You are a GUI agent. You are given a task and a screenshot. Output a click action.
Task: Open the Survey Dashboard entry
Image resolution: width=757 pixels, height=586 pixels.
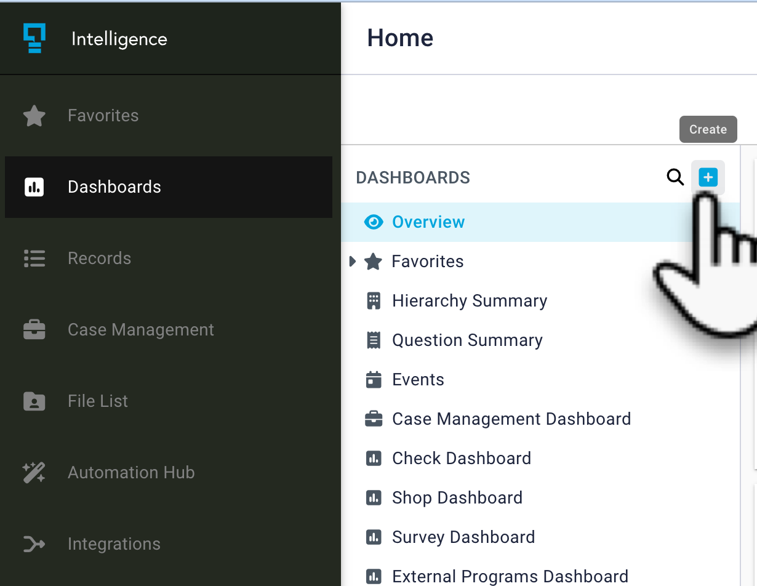(x=463, y=537)
